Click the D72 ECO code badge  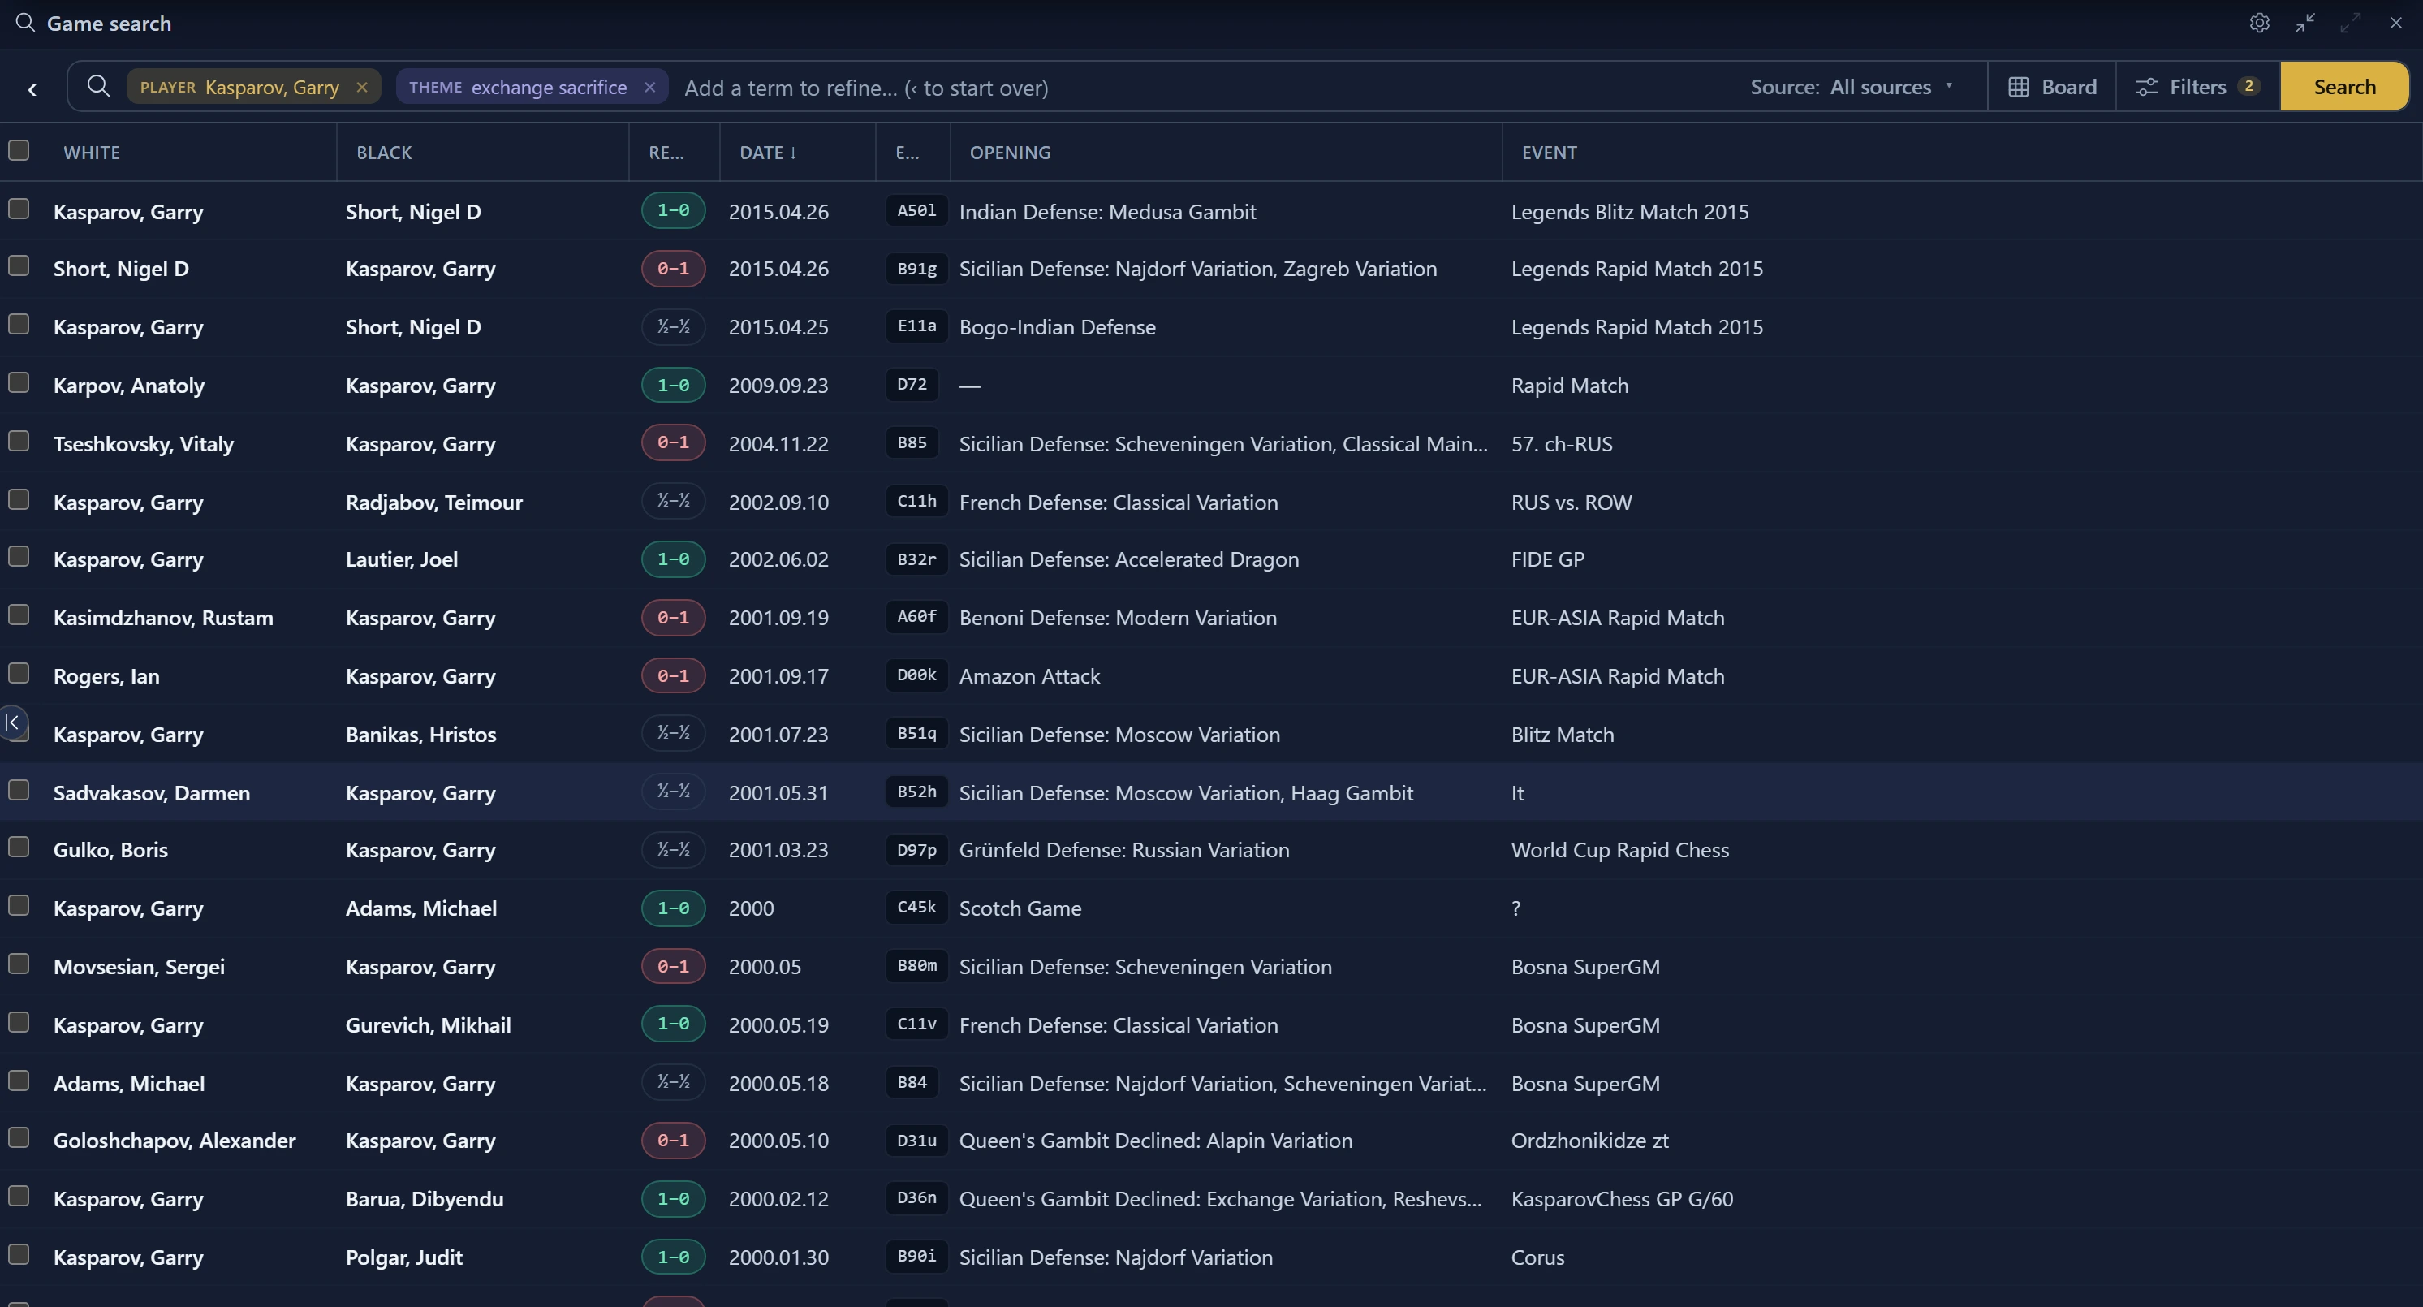912,385
